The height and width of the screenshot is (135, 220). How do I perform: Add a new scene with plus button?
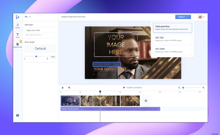[146, 101]
